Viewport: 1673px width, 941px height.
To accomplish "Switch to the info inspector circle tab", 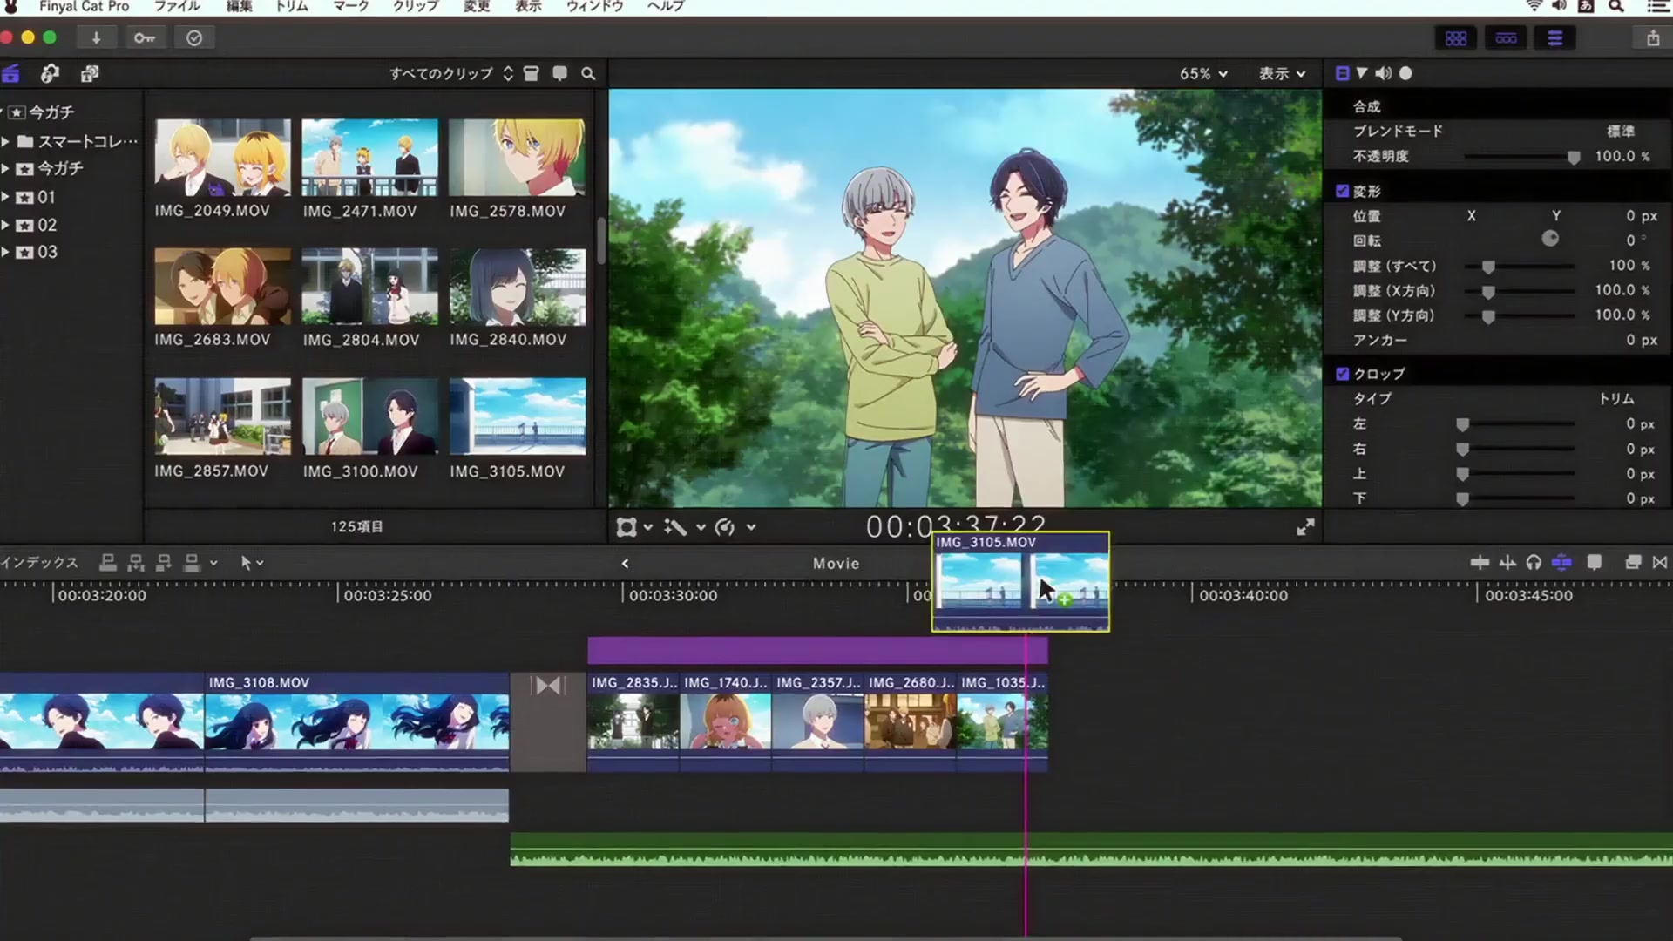I will tap(1405, 74).
